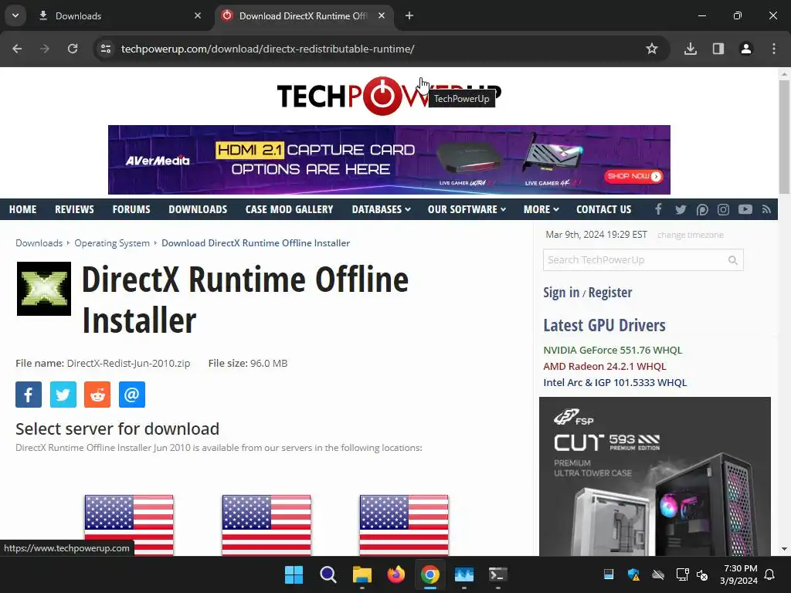Close the Downloads tab
The height and width of the screenshot is (593, 791).
pyautogui.click(x=198, y=15)
